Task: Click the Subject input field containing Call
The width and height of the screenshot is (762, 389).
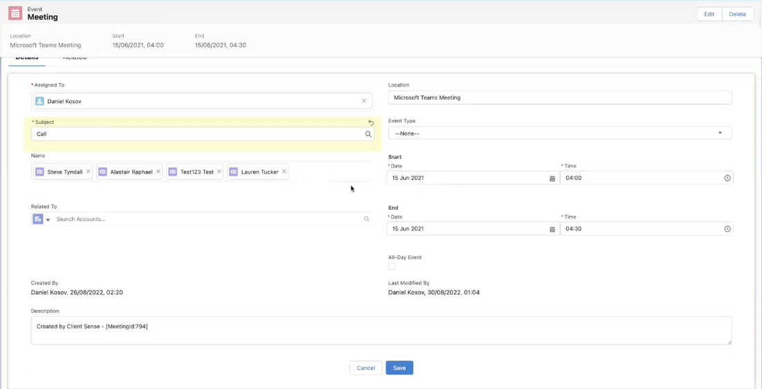Action: pyautogui.click(x=203, y=134)
